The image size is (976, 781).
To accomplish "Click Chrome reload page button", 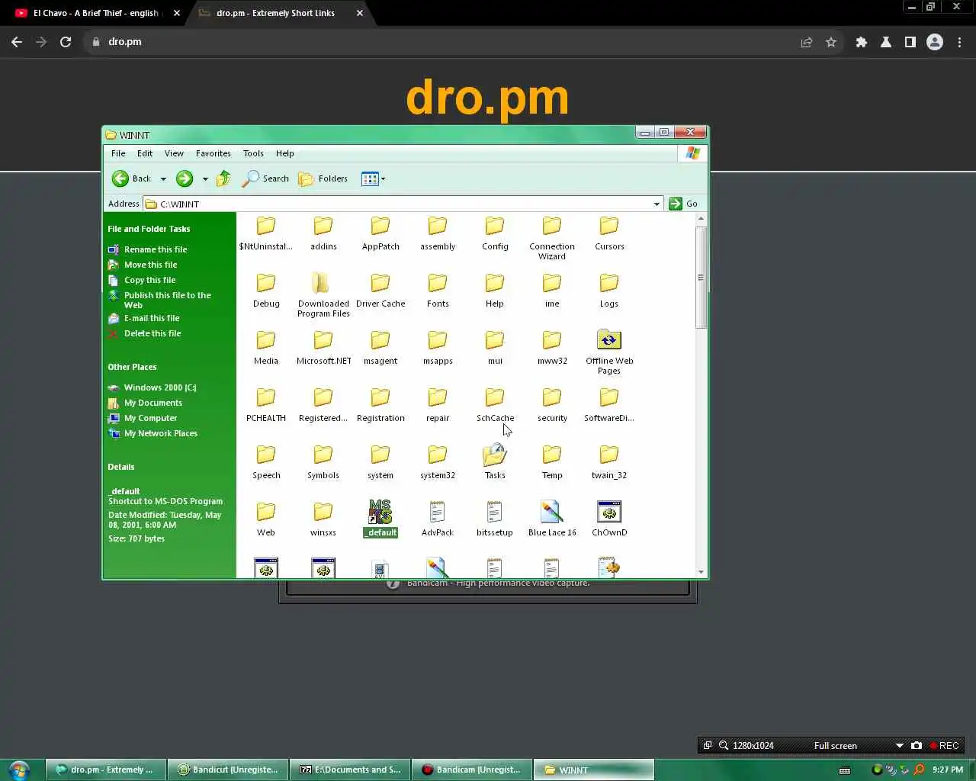I will 66,42.
